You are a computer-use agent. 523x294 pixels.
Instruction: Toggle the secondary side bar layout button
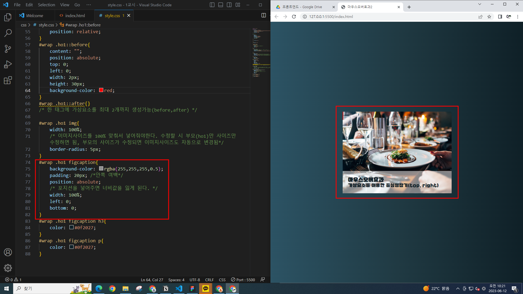pyautogui.click(x=229, y=5)
